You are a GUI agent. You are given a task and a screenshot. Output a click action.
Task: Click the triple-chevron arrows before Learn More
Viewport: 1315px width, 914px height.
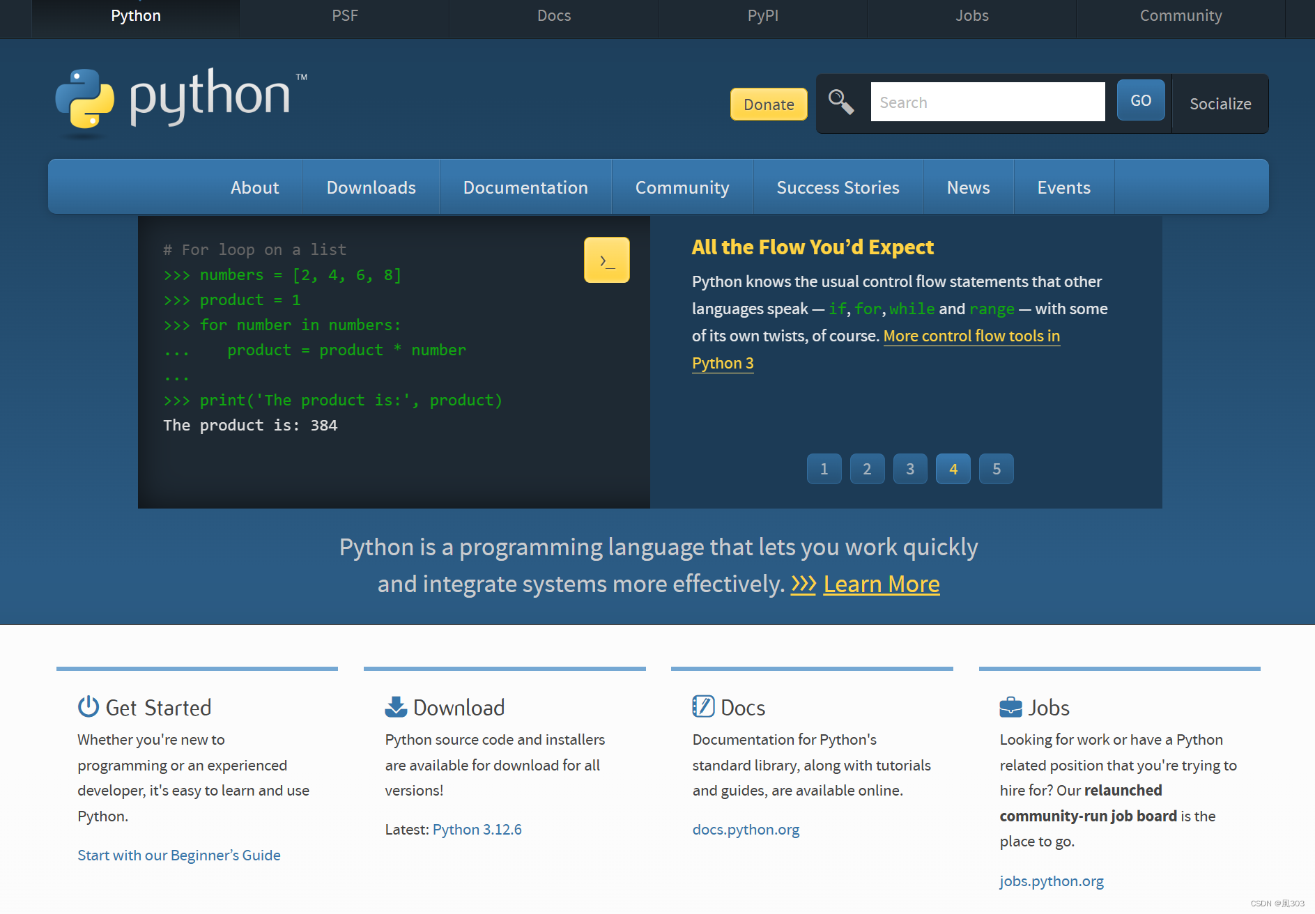803,584
